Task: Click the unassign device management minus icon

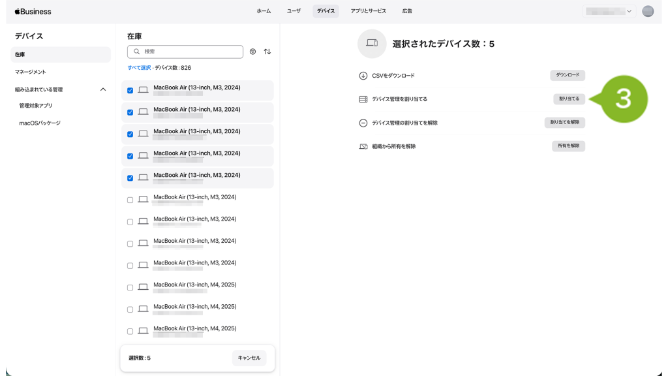Action: coord(363,123)
